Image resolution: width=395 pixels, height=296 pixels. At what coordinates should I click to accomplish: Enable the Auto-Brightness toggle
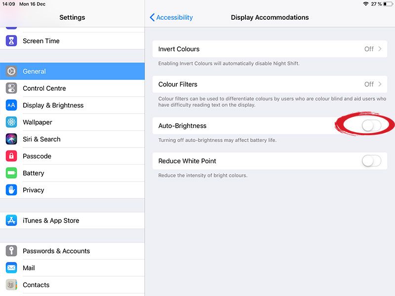[x=371, y=126]
